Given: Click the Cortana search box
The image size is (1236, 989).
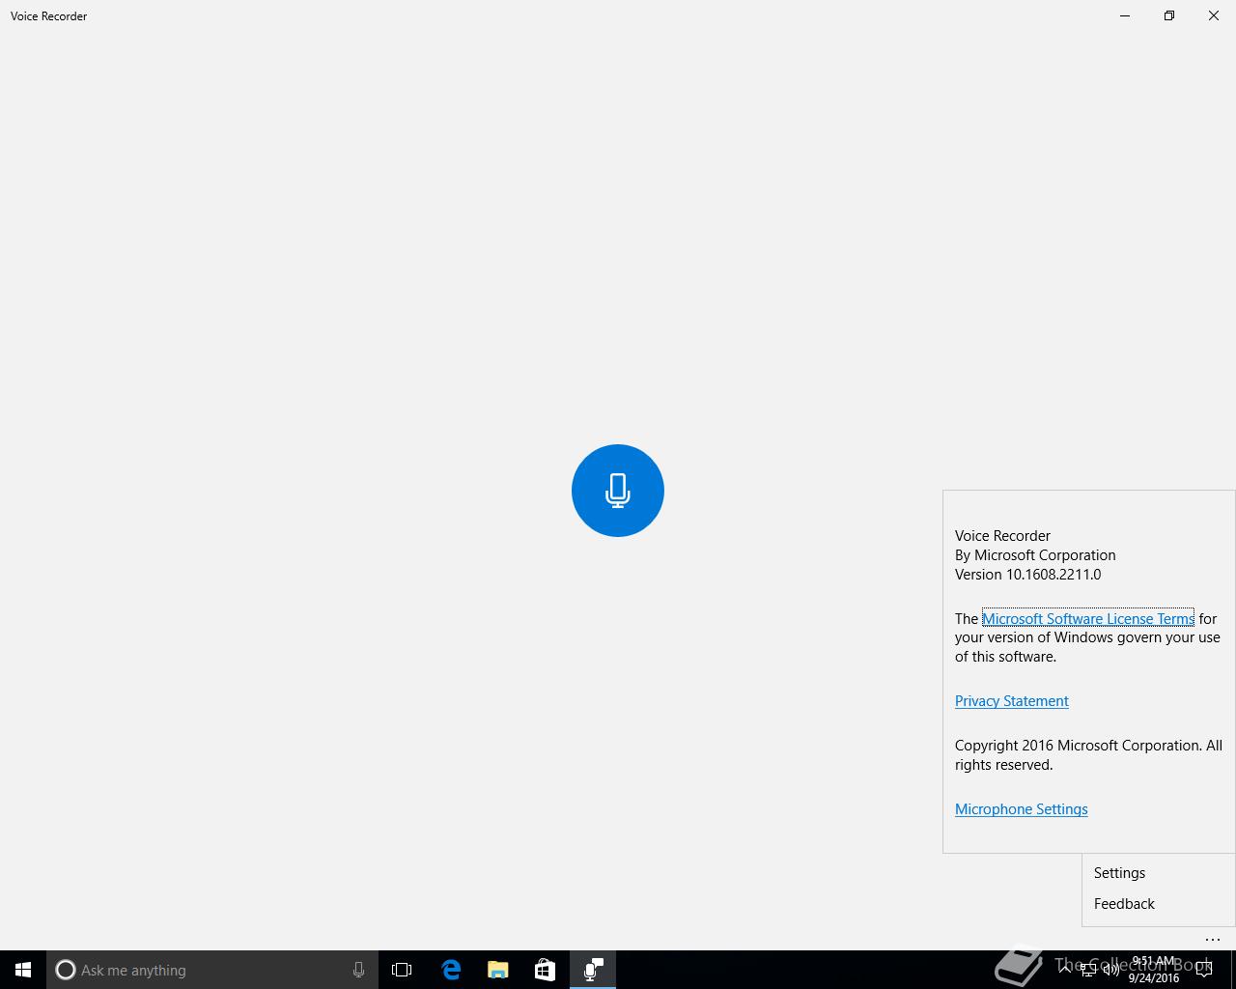Looking at the screenshot, I should [211, 970].
